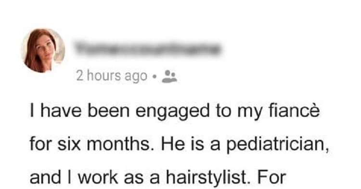Open the poster's round profile picture

coord(43,50)
